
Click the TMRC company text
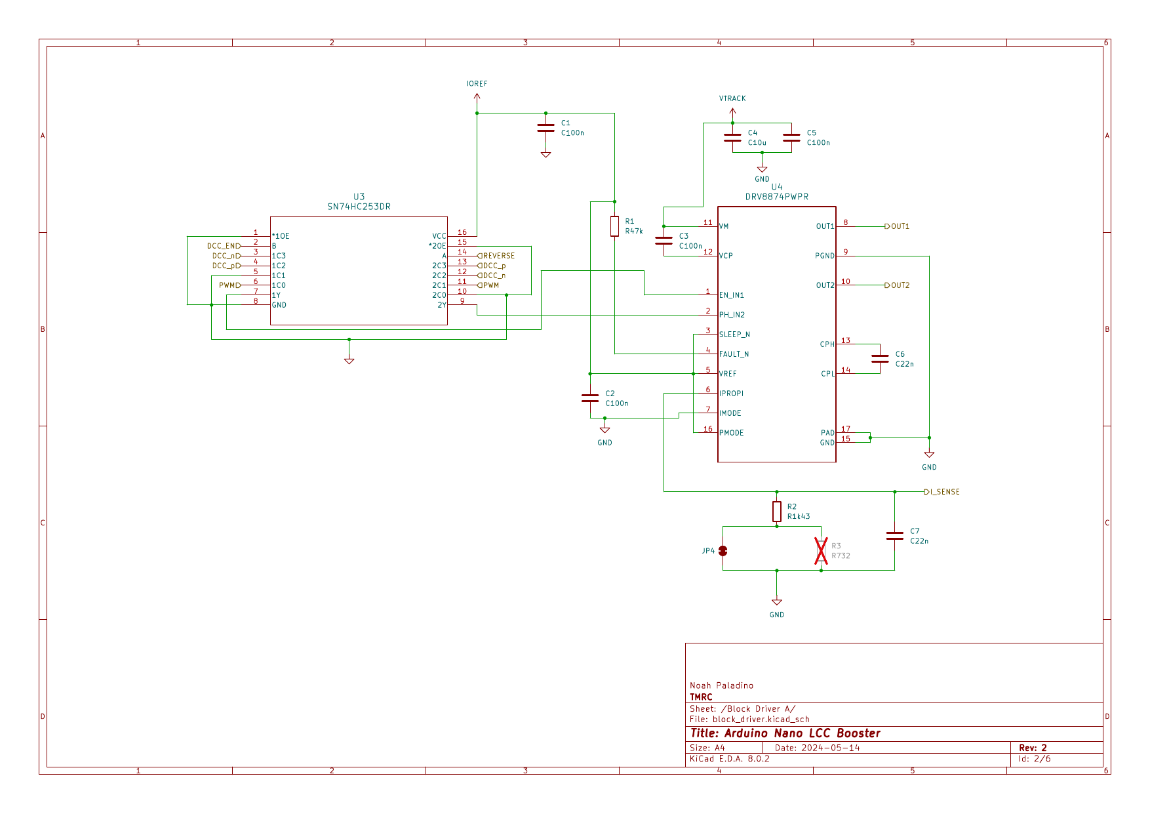coord(701,697)
